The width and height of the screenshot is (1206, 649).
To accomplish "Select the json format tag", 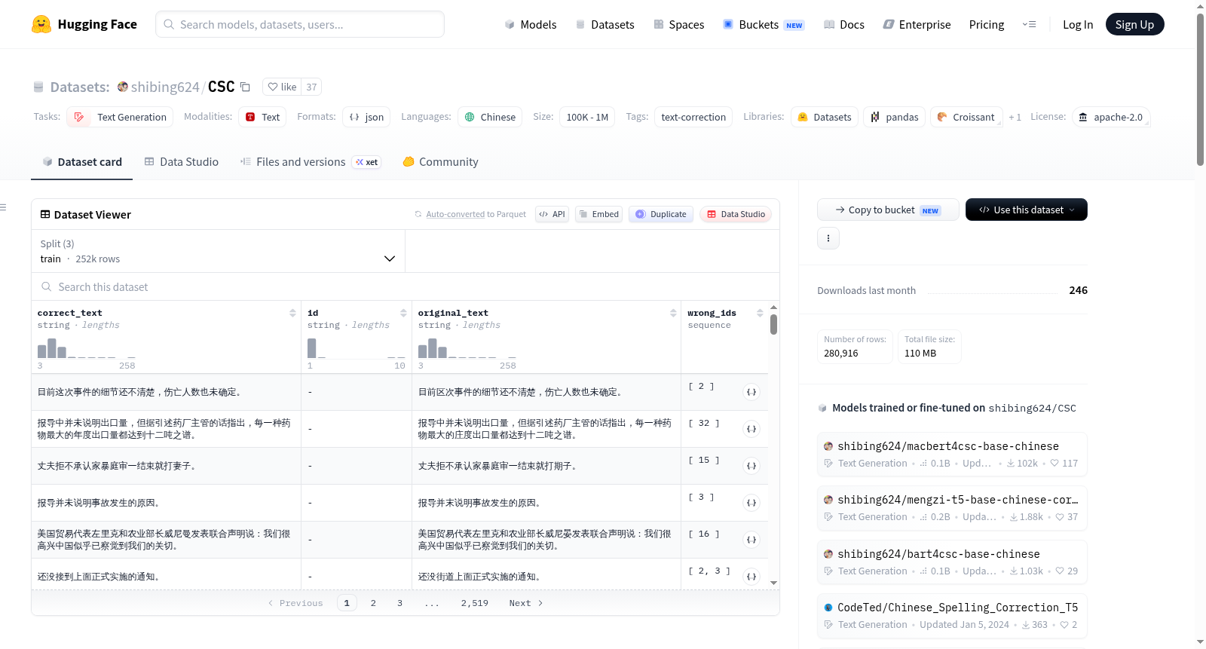I will coord(366,117).
